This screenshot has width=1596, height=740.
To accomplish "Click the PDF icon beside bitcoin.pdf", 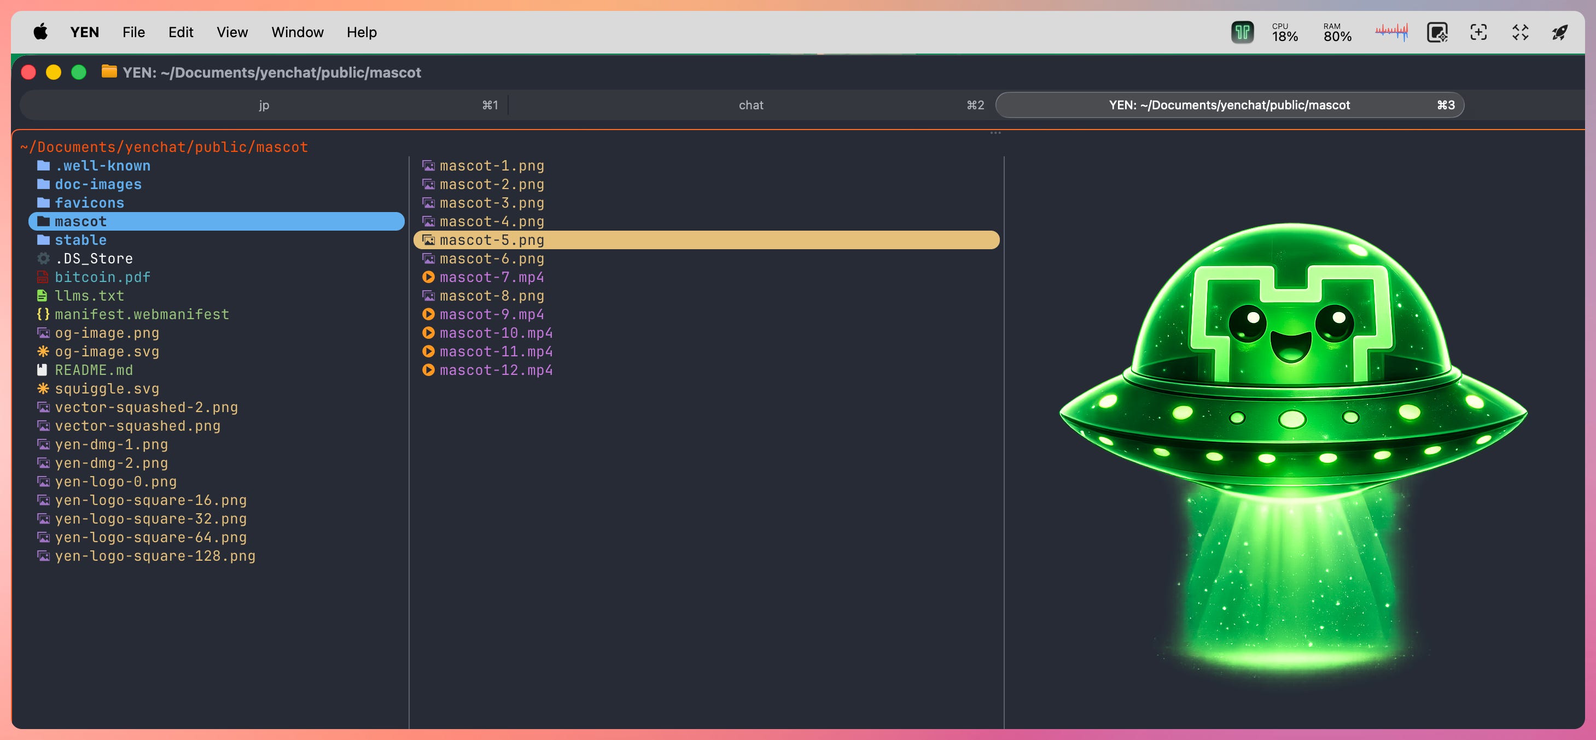I will tap(43, 278).
